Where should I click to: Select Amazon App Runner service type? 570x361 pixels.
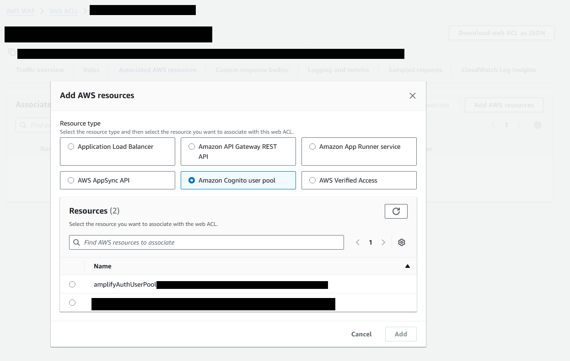click(359, 152)
